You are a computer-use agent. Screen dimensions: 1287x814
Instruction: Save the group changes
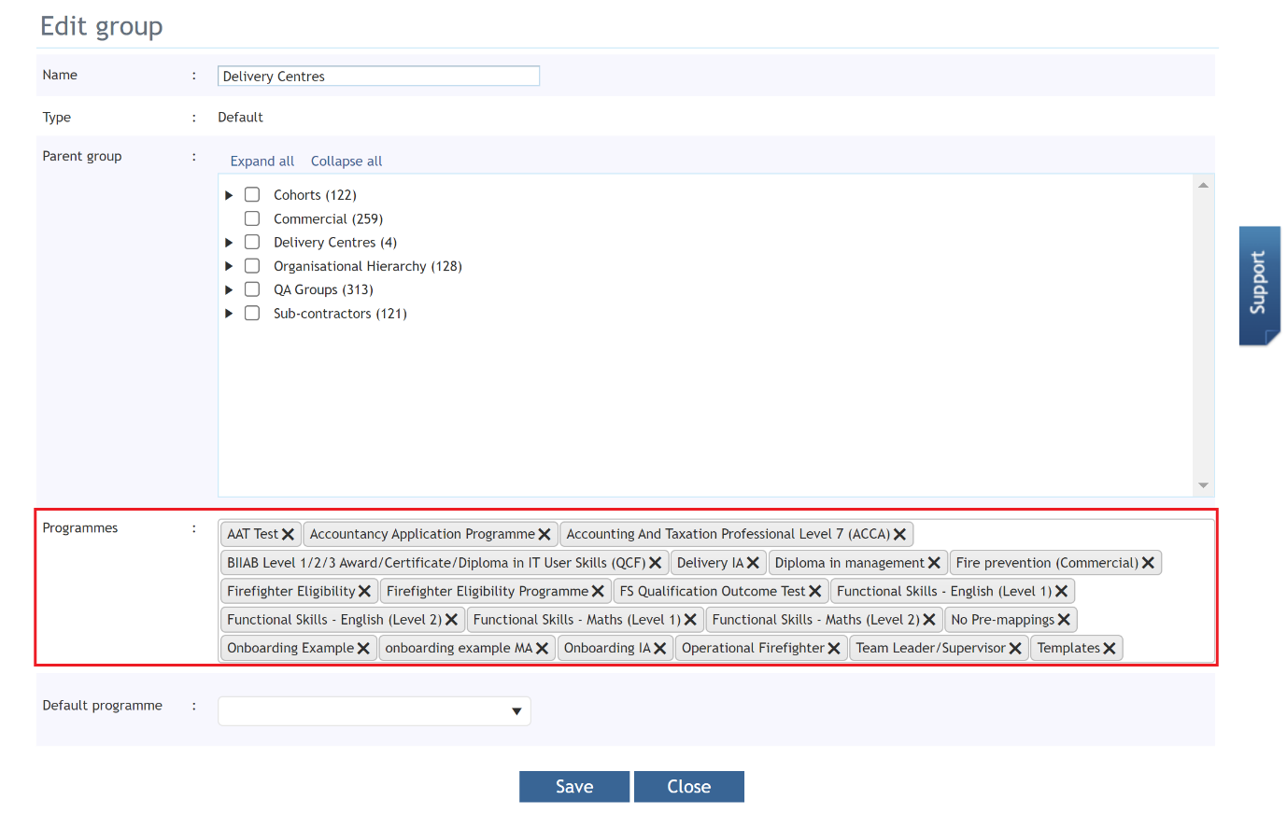(x=574, y=787)
